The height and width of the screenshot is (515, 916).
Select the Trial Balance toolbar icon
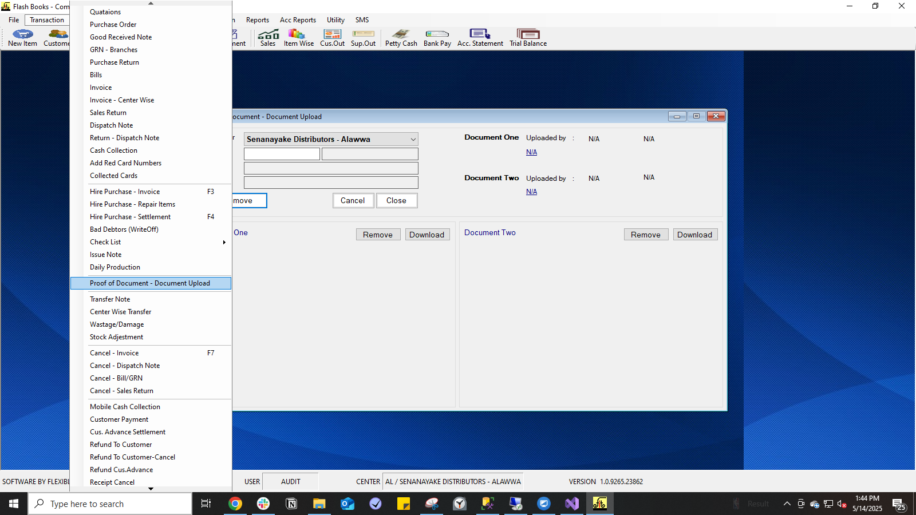[x=527, y=37]
